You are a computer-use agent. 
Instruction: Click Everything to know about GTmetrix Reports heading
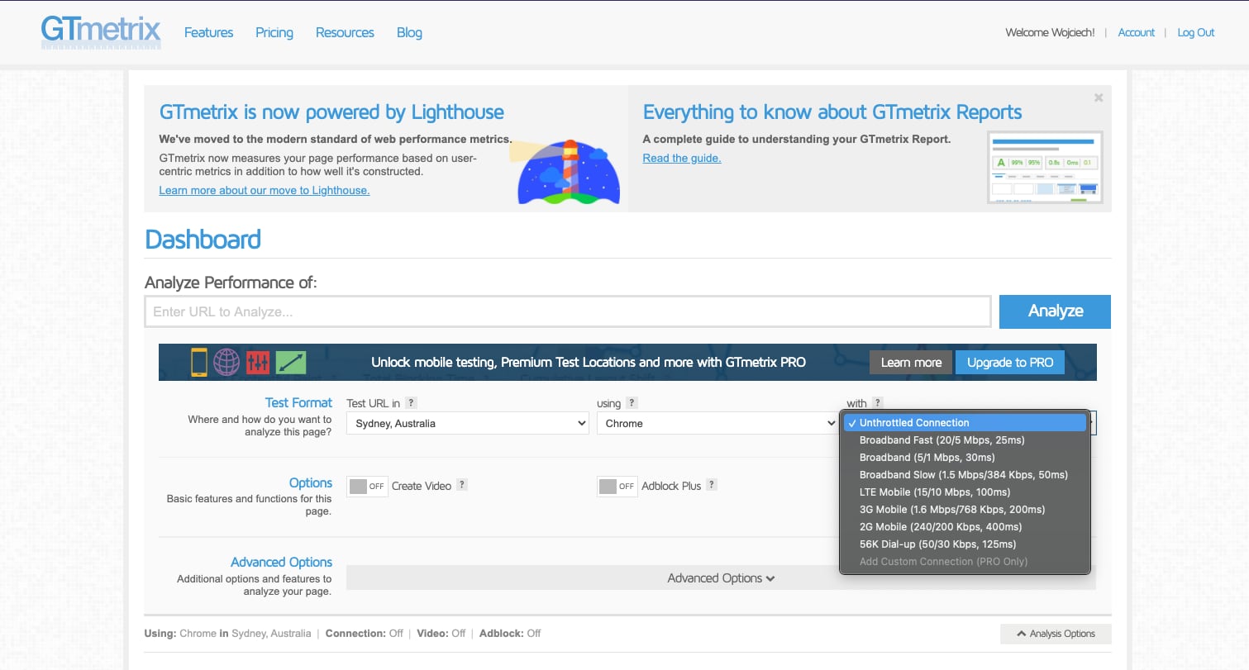tap(832, 112)
